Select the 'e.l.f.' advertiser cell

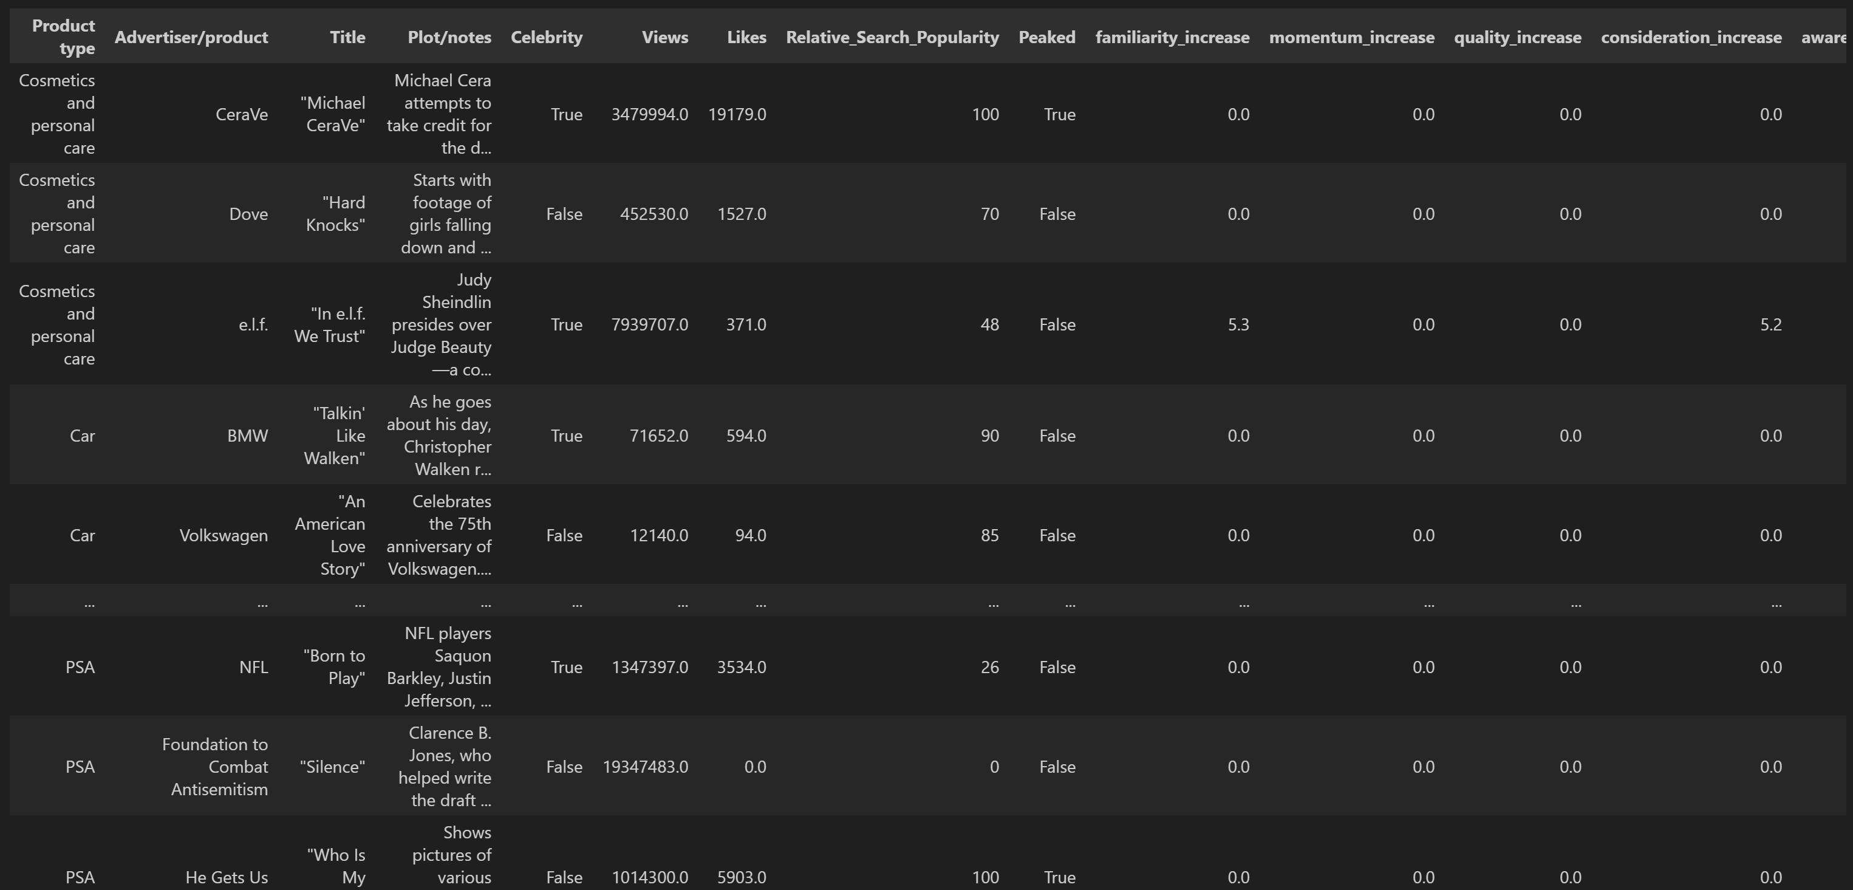tap(253, 324)
